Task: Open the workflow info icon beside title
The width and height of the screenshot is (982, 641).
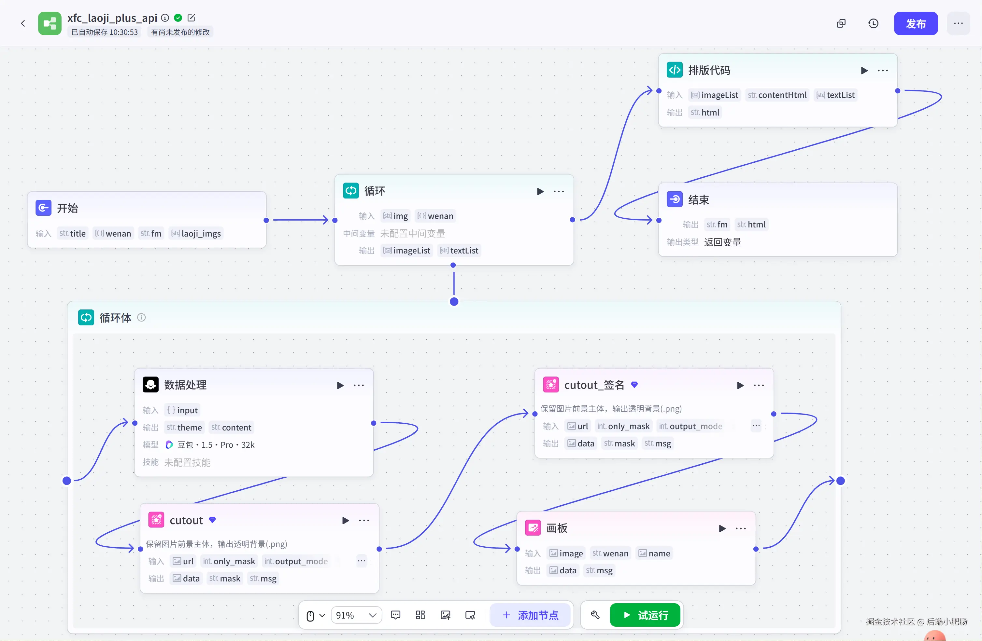Action: pyautogui.click(x=165, y=18)
